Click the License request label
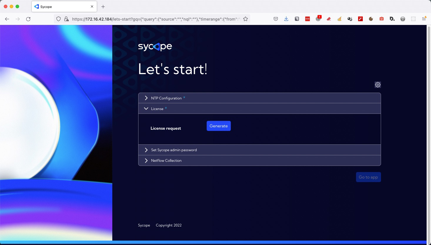 tap(166, 128)
